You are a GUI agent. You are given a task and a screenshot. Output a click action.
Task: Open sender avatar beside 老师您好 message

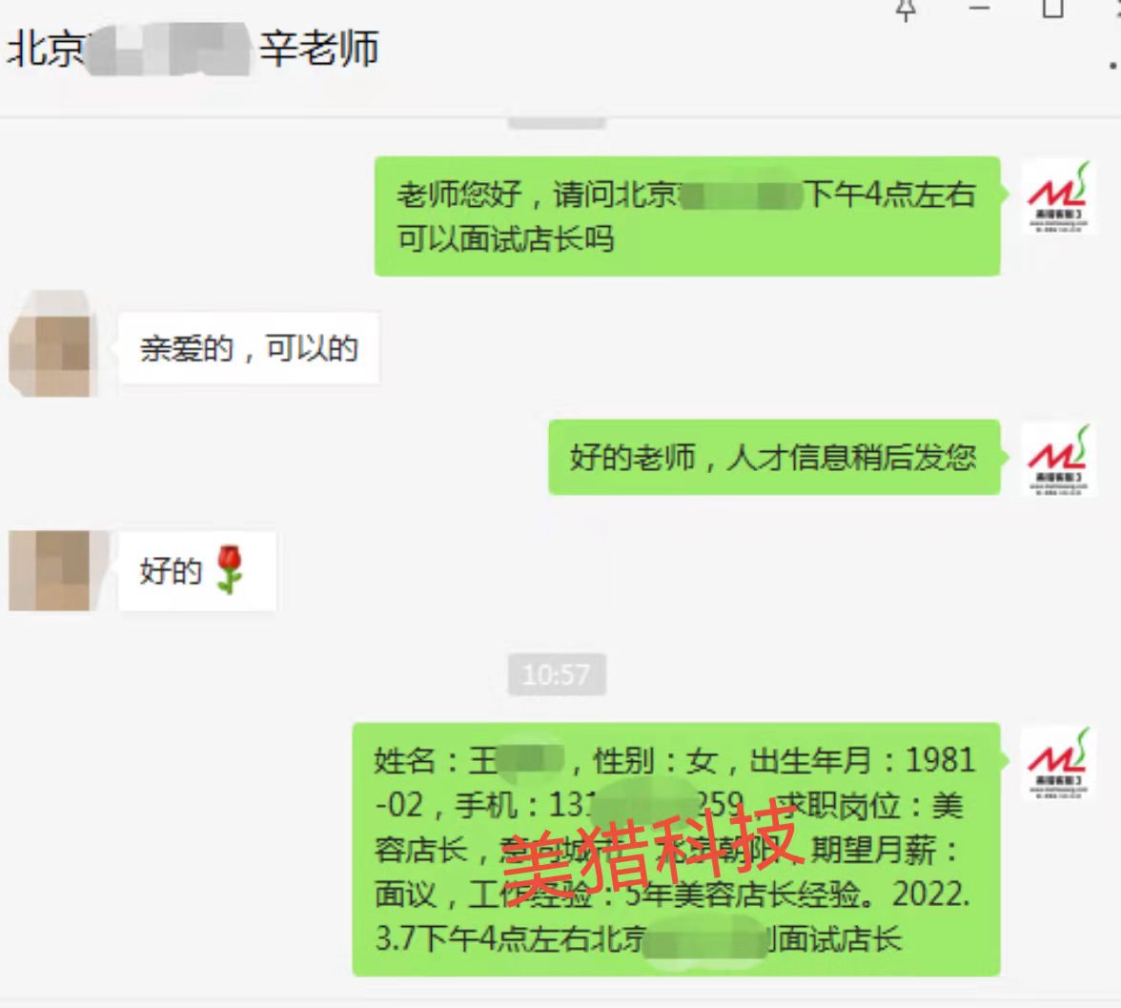coord(1058,196)
